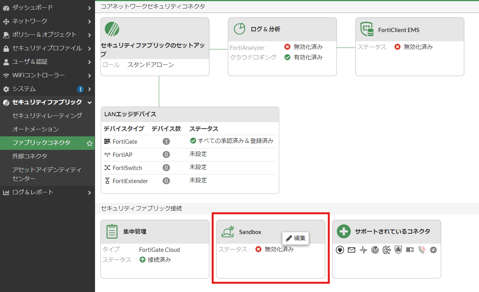Click the Sandbox card title

[250, 232]
